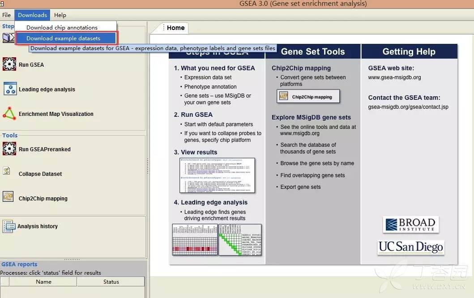
Task: Close the Downloads menu from the menu bar
Action: pyautogui.click(x=32, y=15)
